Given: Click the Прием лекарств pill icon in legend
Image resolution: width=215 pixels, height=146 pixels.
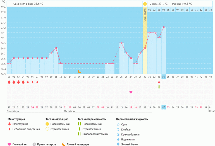Looking at the screenshot, I should tap(34, 144).
